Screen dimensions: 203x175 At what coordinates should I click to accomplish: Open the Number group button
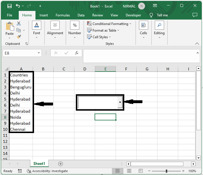click(75, 30)
